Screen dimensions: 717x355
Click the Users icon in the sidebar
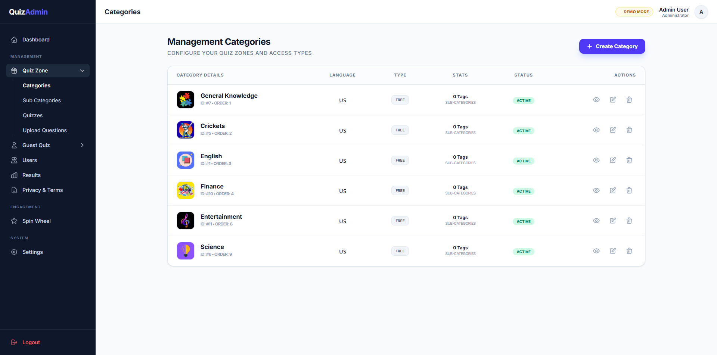14,160
